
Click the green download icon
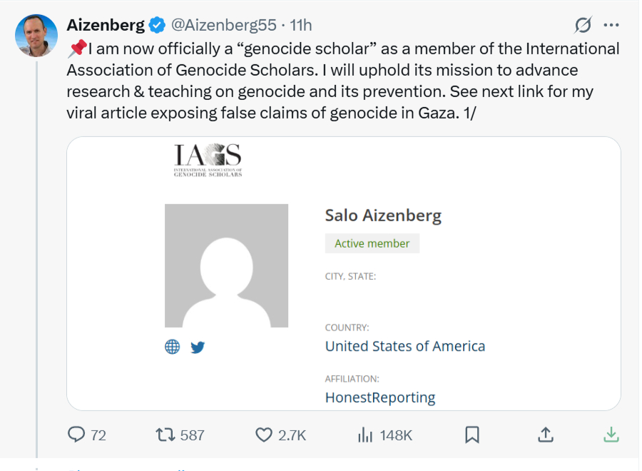[611, 435]
